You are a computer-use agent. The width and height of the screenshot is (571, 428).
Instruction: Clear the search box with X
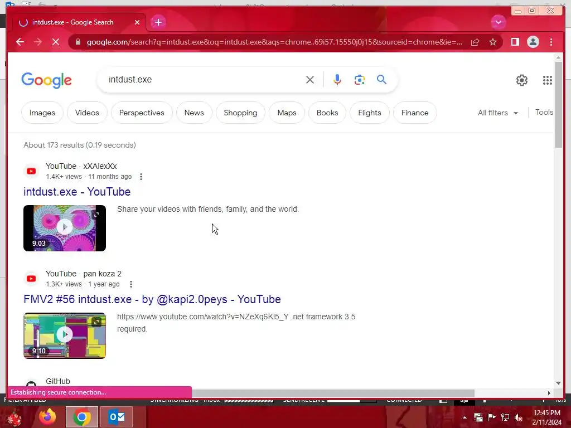(x=310, y=80)
